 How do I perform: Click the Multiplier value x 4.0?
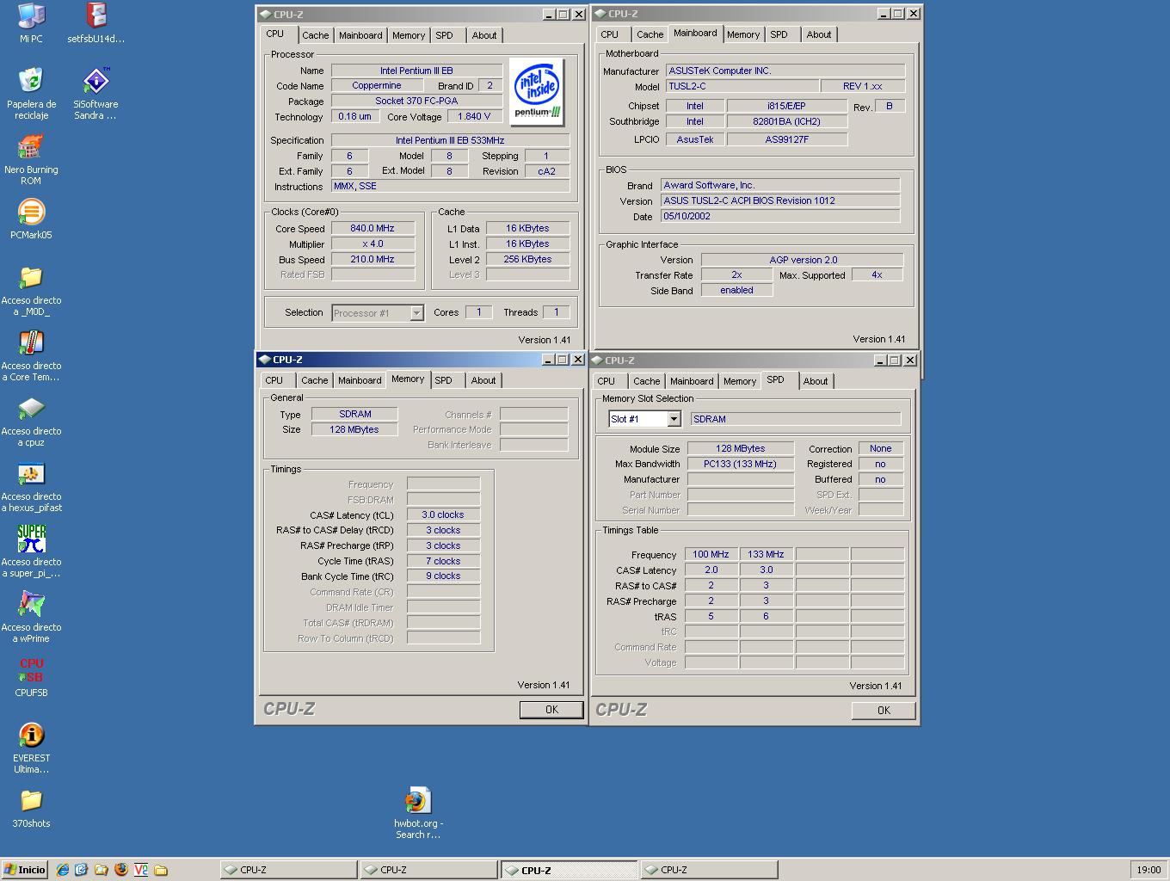tap(373, 243)
